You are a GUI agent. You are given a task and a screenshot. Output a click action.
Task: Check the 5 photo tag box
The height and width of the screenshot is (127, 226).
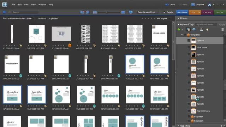[x=189, y=75]
